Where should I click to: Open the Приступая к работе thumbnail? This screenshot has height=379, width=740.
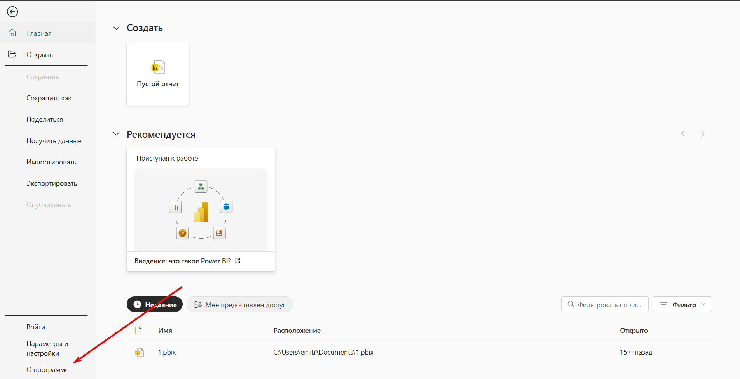tap(201, 209)
